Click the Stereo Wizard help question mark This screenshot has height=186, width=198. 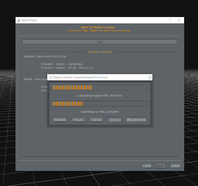click(x=170, y=20)
